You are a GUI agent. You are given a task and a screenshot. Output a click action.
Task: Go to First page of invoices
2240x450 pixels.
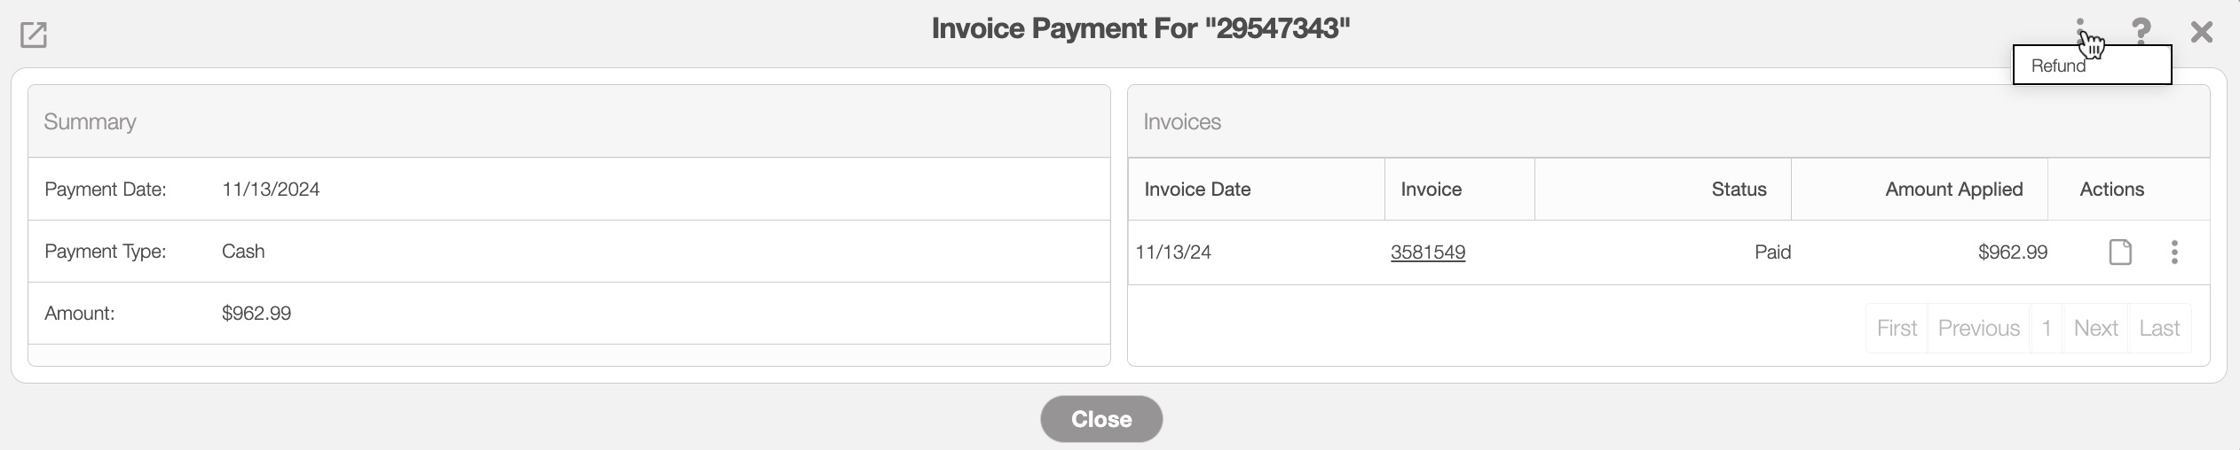click(x=1897, y=329)
